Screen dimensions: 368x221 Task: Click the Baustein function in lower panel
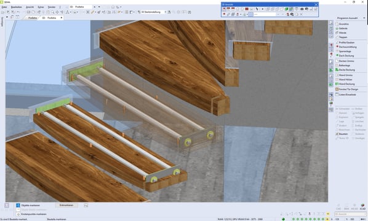tap(343, 134)
